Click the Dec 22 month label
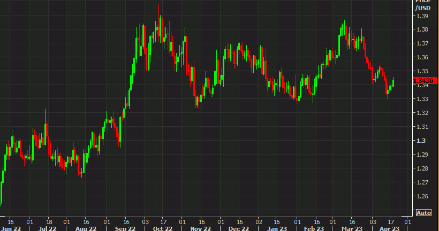439x231 pixels. coord(239,228)
